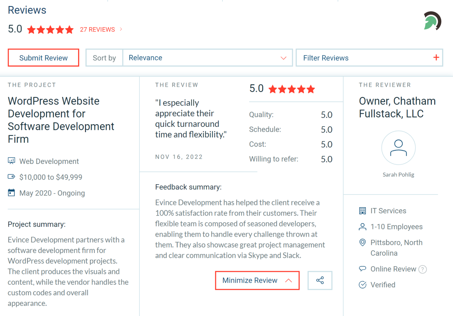Click the location pin icon near Pittsboro
The image size is (453, 316).
pos(363,243)
